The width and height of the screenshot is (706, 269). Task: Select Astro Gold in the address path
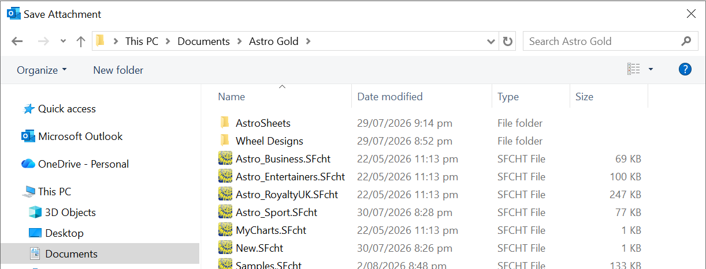click(x=274, y=41)
